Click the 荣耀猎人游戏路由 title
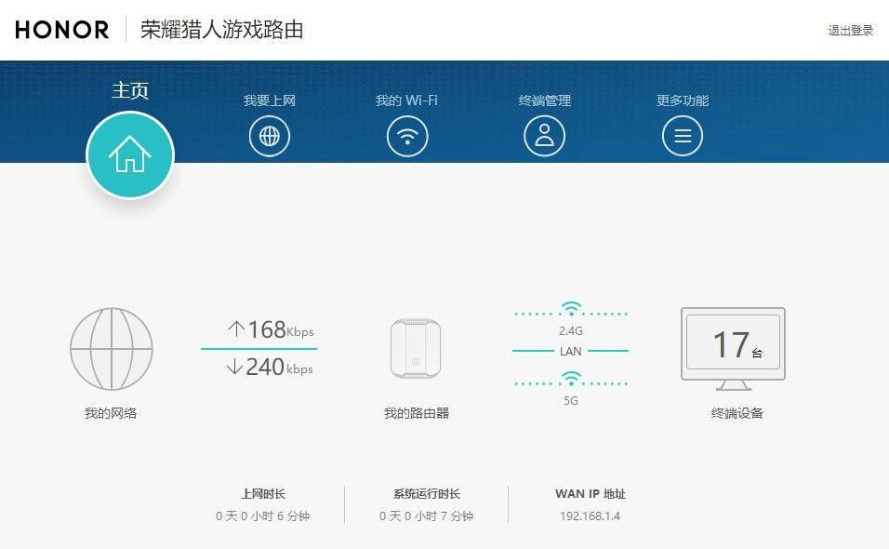The image size is (889, 549). coord(221,30)
